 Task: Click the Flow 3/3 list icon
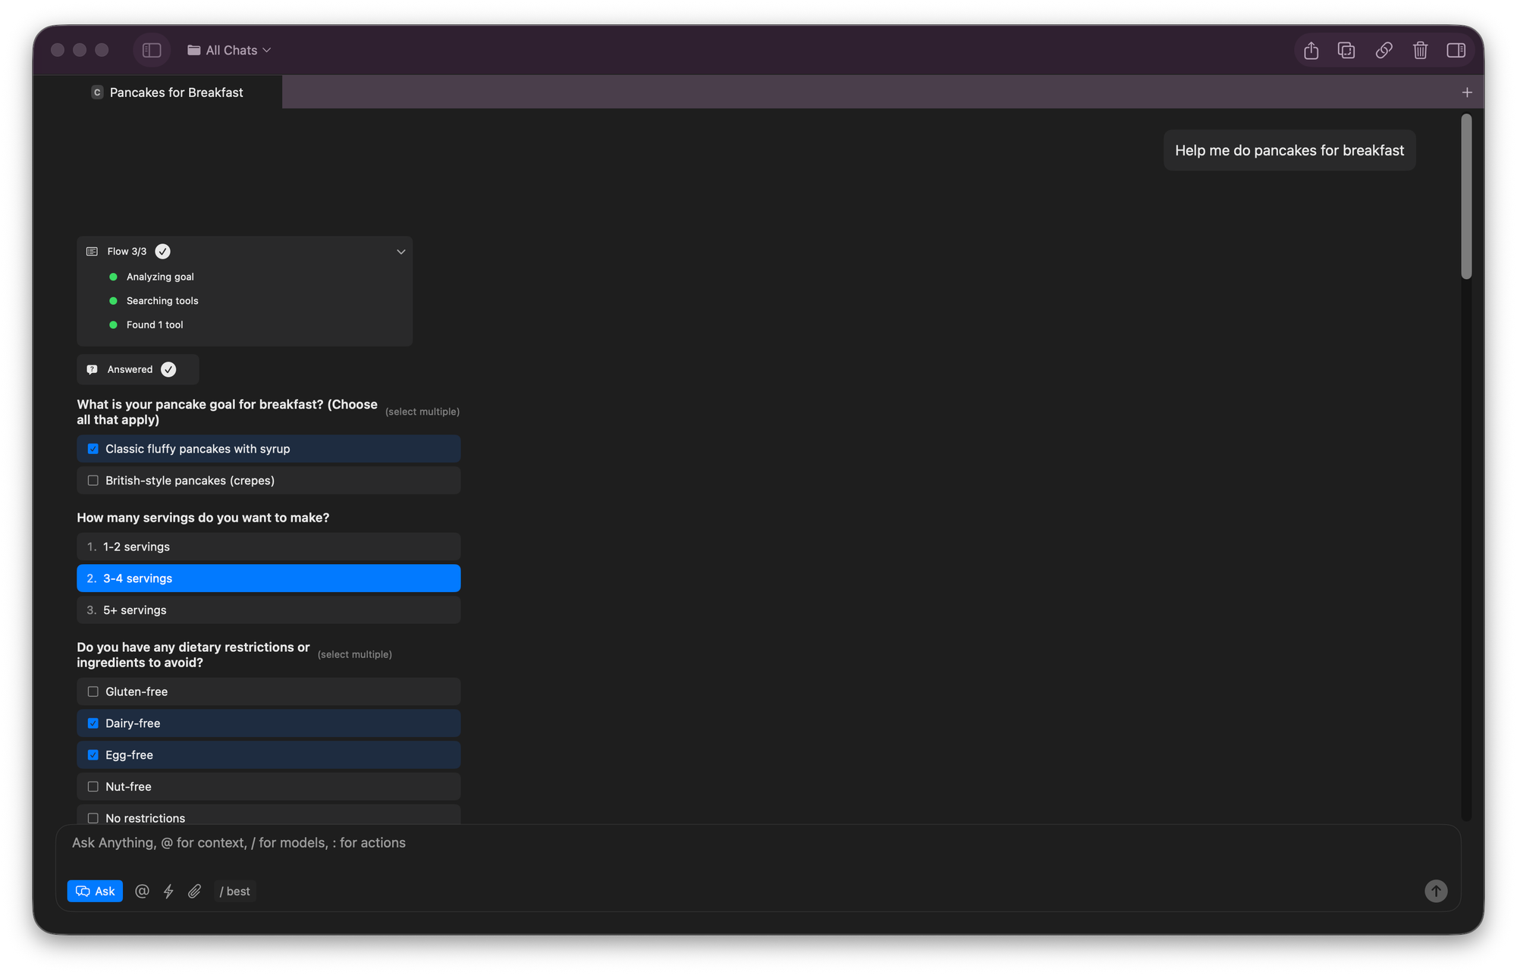pyautogui.click(x=92, y=252)
